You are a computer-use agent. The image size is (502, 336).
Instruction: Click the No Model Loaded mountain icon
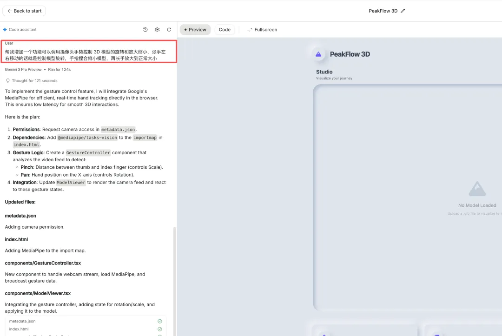(x=477, y=189)
